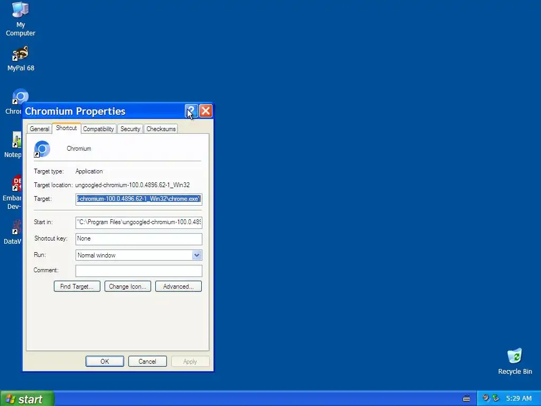Open the Security tab
This screenshot has width=541, height=406.
coord(130,129)
